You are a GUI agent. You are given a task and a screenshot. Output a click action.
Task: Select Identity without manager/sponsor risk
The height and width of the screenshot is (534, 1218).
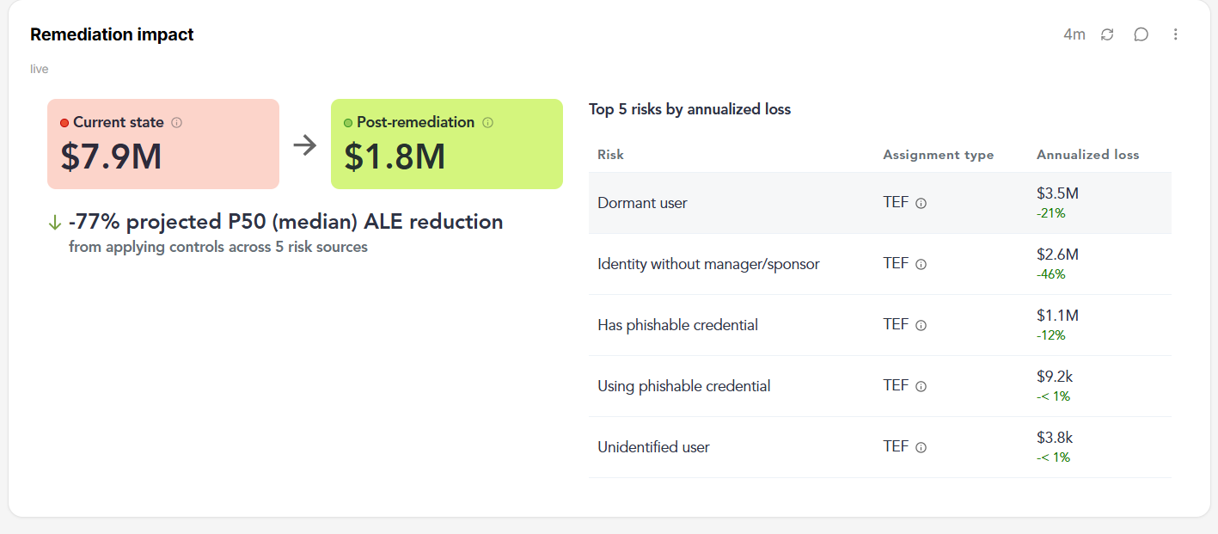[x=880, y=264]
